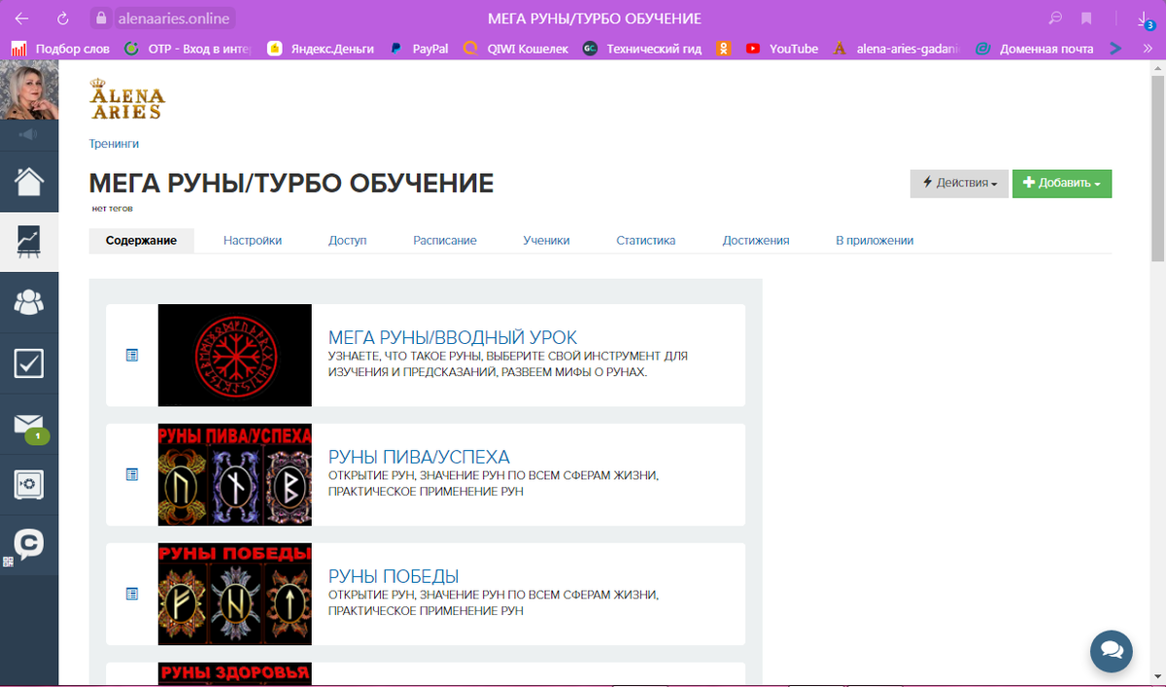
Task: Open QIWI Кошелек bookmark
Action: (x=515, y=48)
